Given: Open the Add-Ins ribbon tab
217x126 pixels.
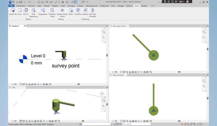Looking at the screenshot, I should point(129,6).
